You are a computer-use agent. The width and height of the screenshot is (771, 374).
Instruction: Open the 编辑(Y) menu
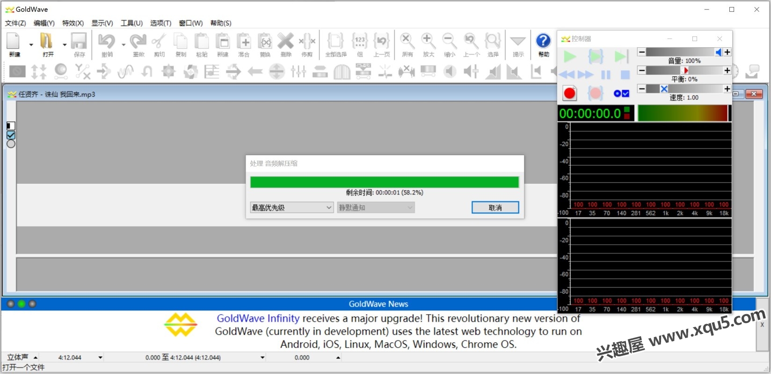pyautogui.click(x=44, y=23)
